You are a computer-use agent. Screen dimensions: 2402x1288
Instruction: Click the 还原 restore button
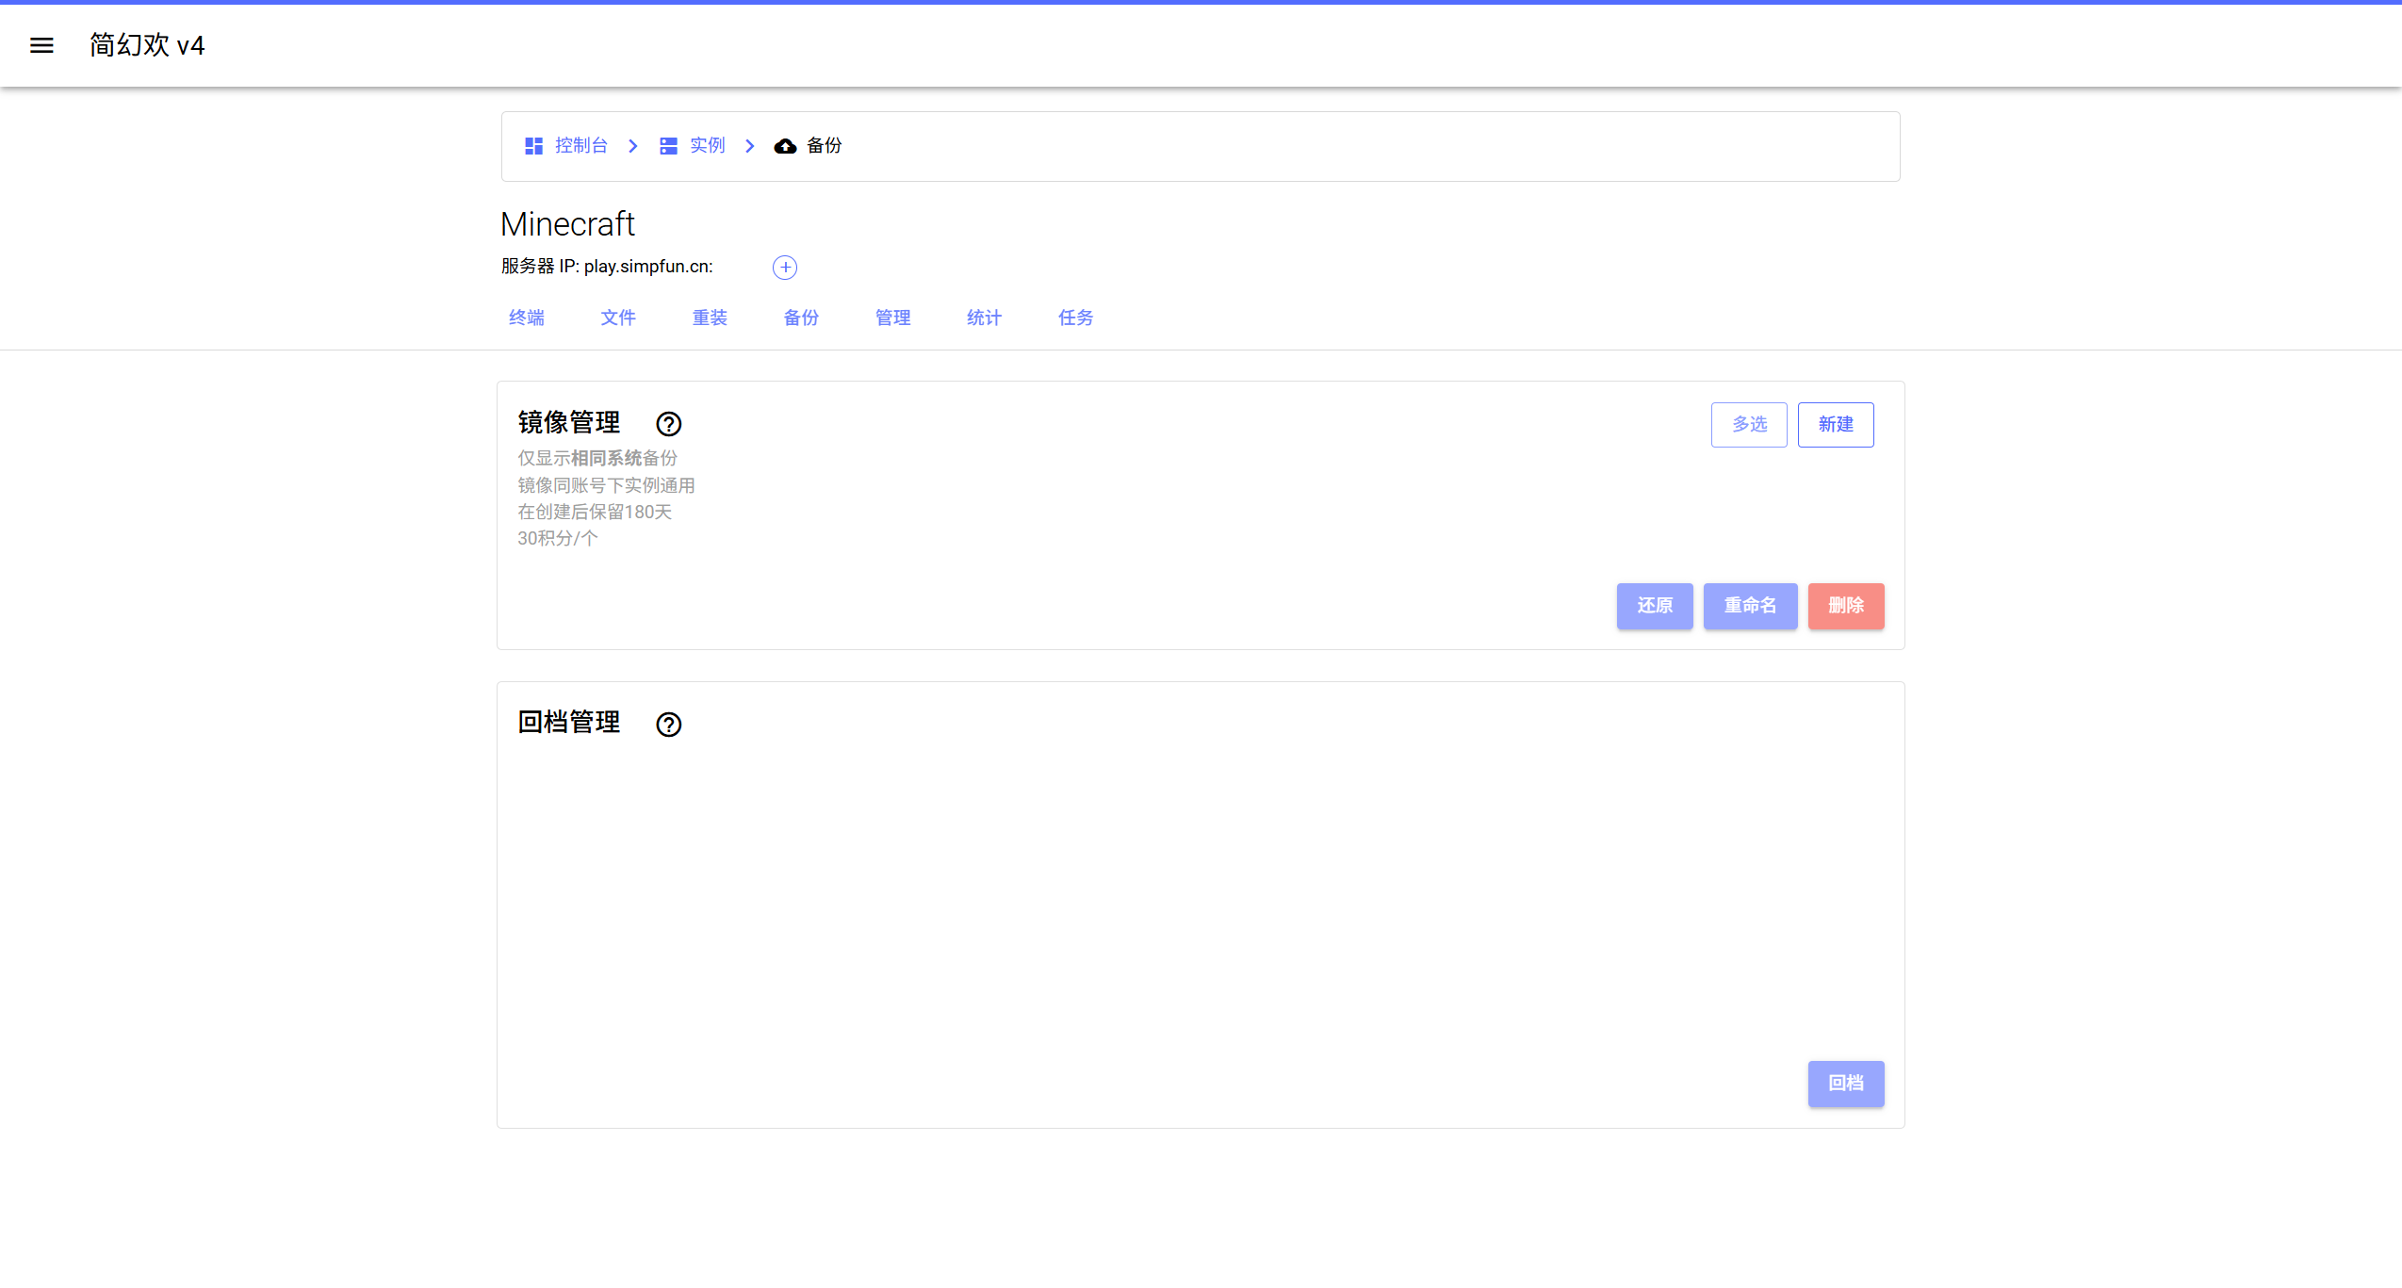pos(1654,606)
